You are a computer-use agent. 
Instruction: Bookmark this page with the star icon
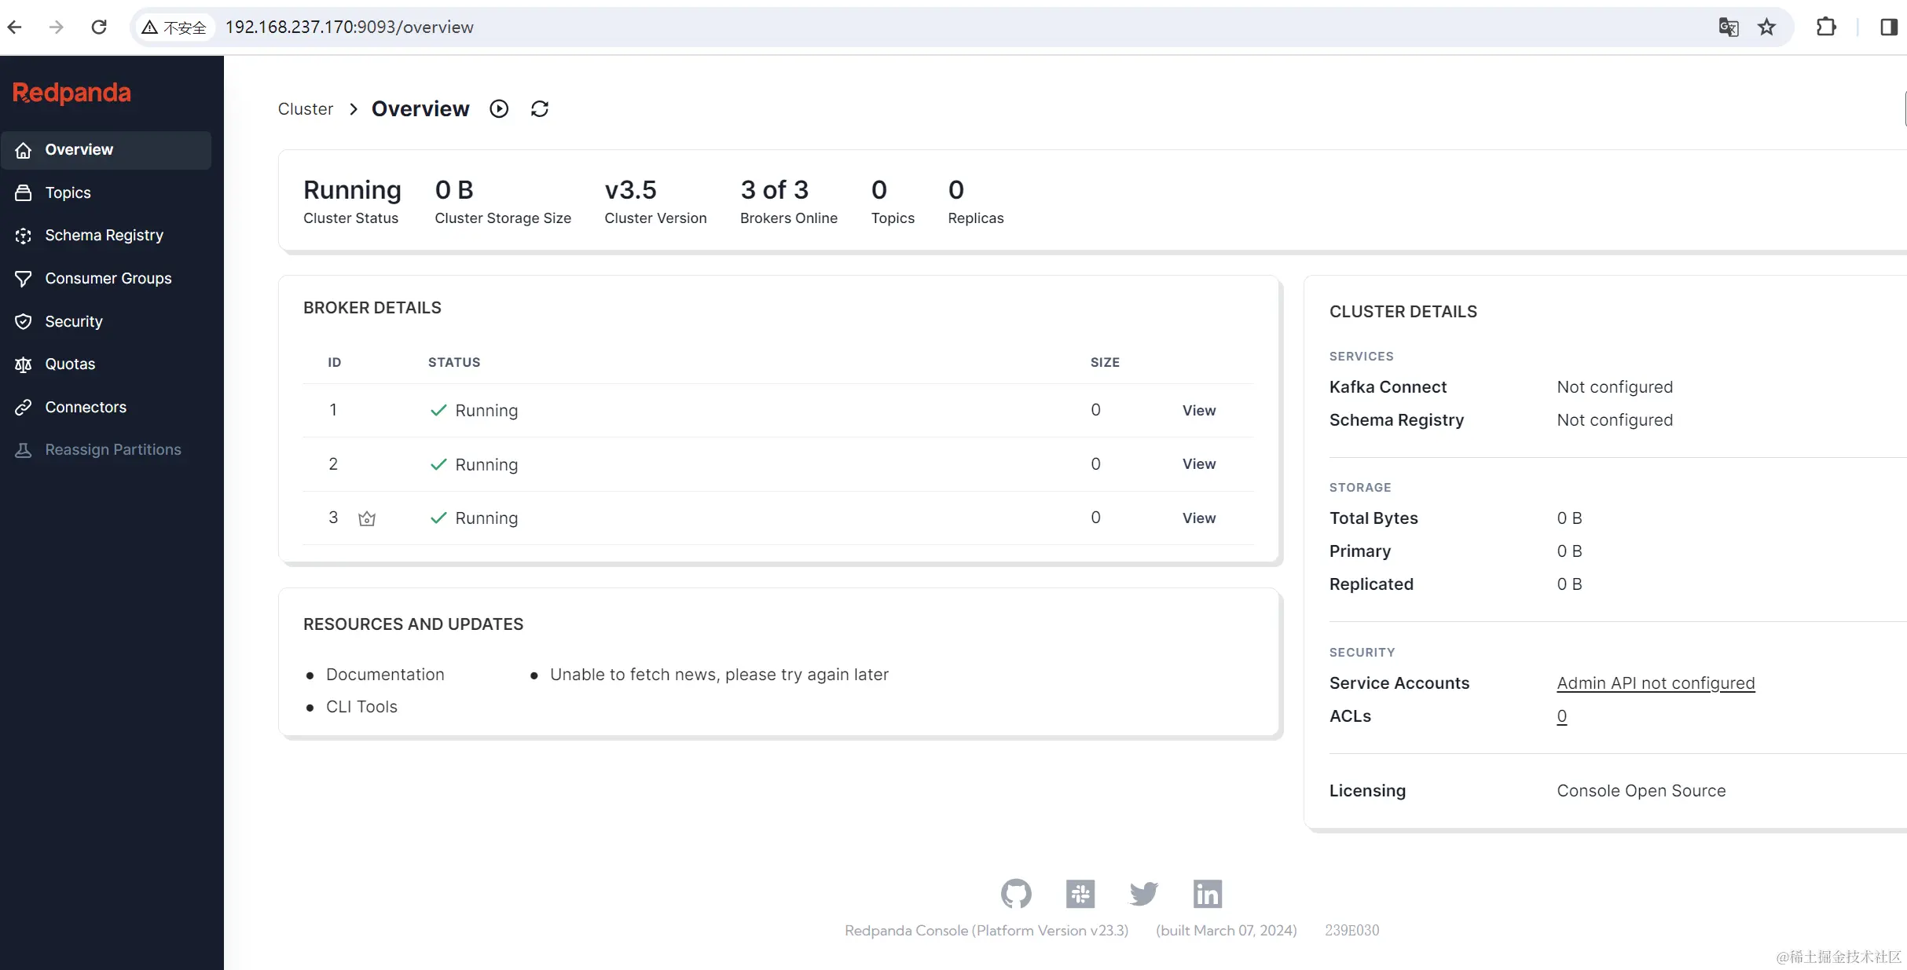tap(1766, 27)
